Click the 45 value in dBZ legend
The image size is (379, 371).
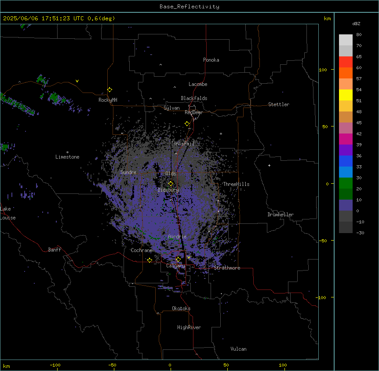click(359, 123)
